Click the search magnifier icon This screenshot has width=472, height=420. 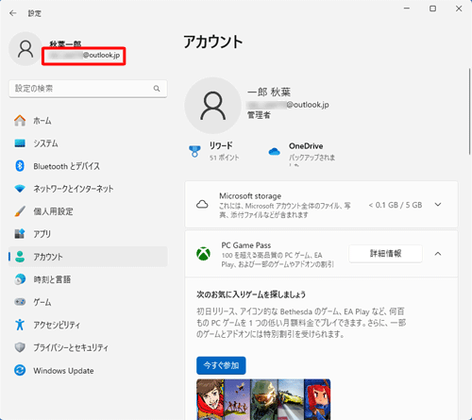tap(157, 89)
